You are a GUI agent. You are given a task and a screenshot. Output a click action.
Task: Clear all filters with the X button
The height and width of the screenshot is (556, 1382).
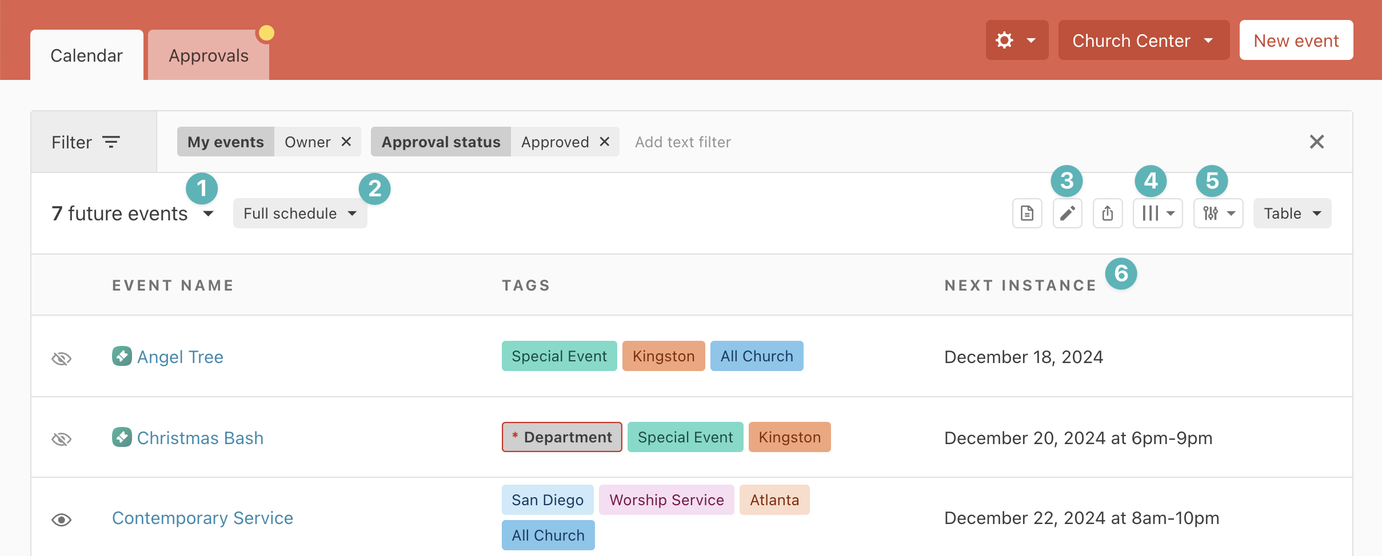(1317, 142)
